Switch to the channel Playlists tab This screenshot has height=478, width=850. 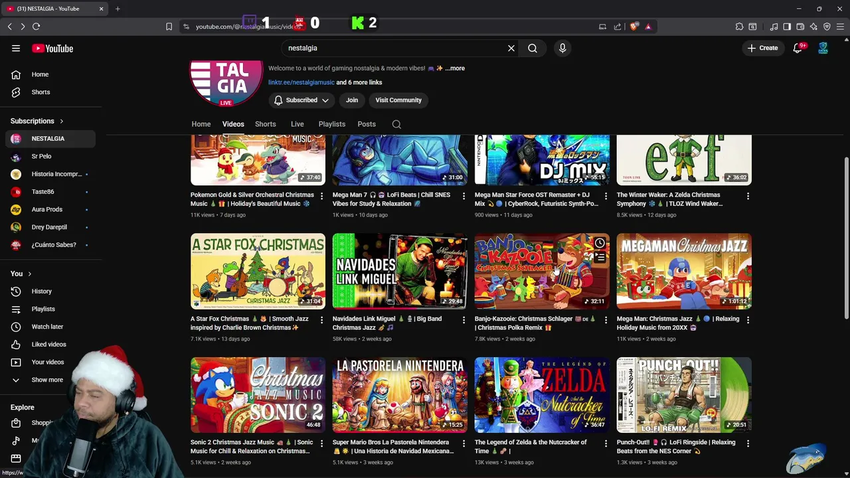point(332,124)
